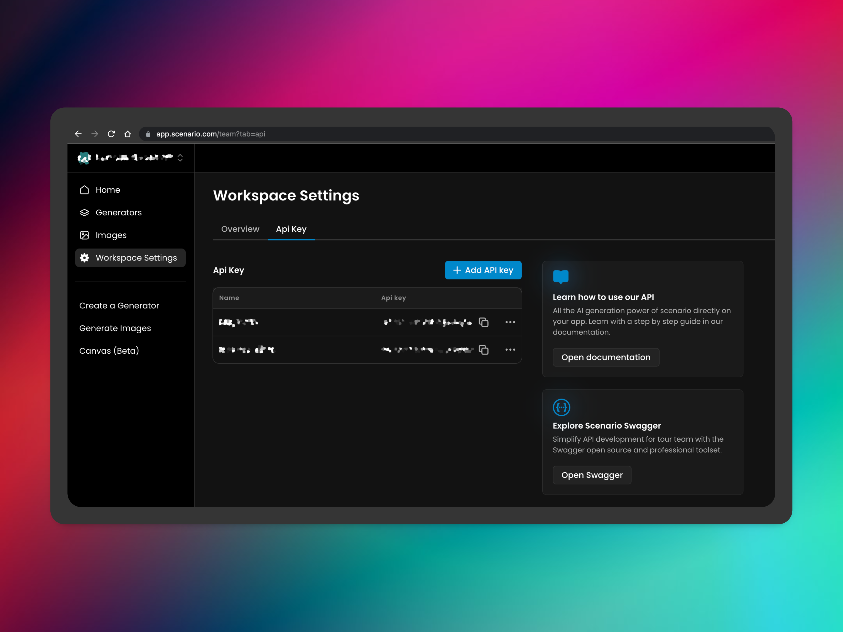
Task: Click the browser forward arrow
Action: point(94,134)
